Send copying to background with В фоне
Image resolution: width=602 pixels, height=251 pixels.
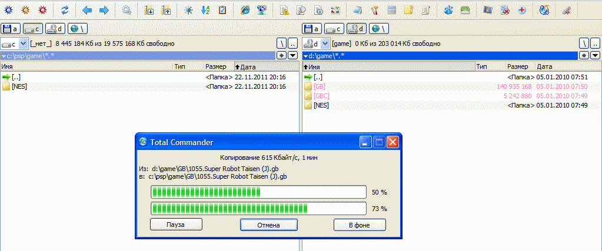click(360, 225)
